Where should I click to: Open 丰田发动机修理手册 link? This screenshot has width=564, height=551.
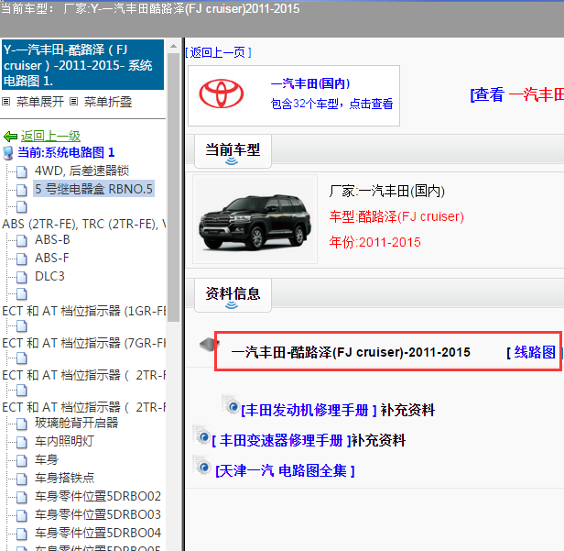[309, 410]
